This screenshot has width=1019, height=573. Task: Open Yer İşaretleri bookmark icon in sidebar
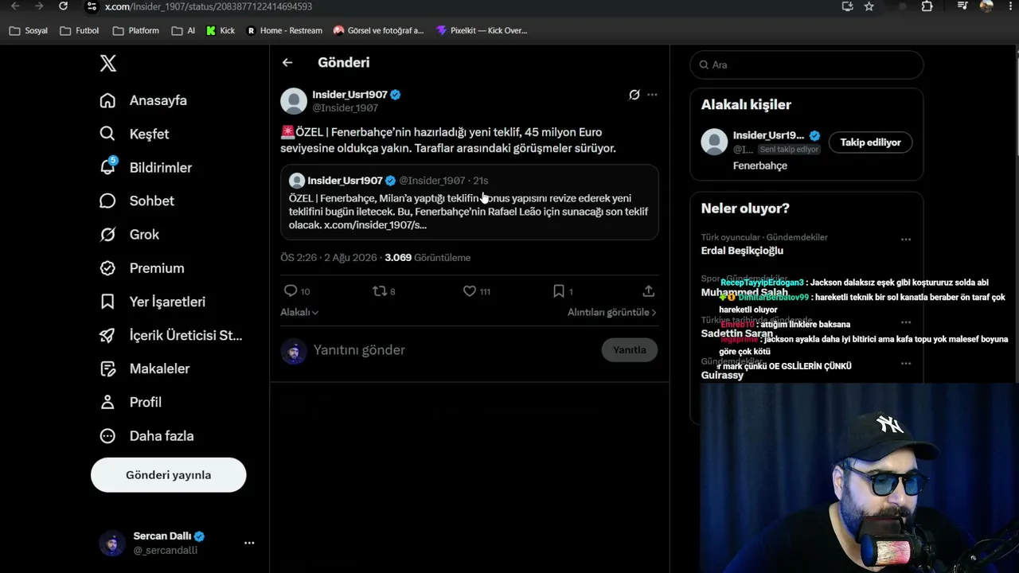[x=107, y=302]
